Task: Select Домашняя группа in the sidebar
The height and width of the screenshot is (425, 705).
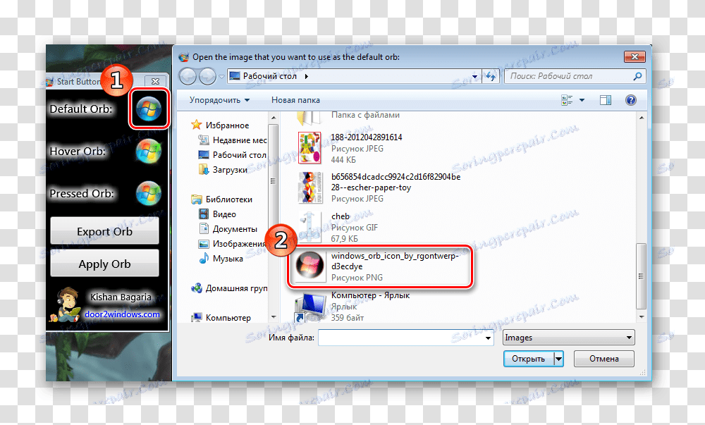Action: 236,288
